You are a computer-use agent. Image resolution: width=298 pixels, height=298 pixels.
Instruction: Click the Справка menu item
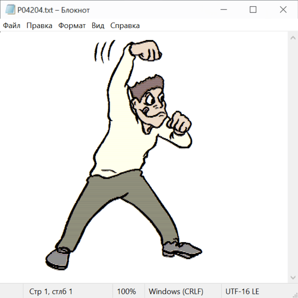click(x=125, y=26)
